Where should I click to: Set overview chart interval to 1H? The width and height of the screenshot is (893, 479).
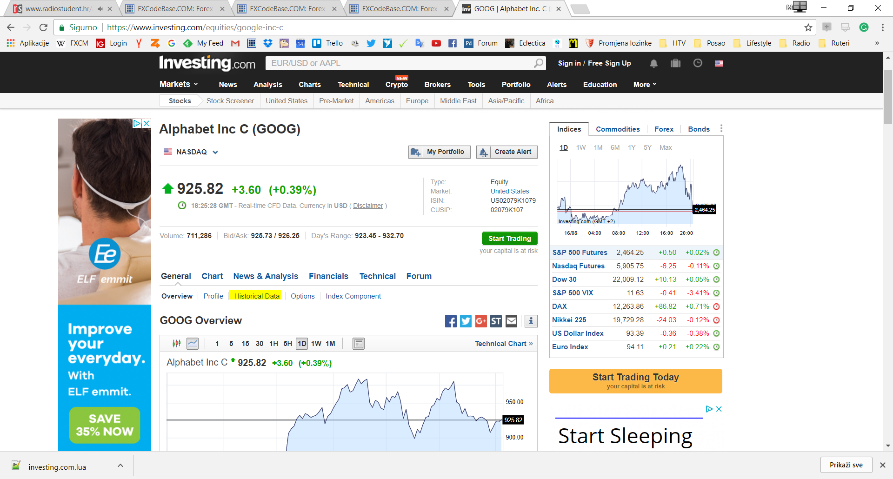[273, 344]
